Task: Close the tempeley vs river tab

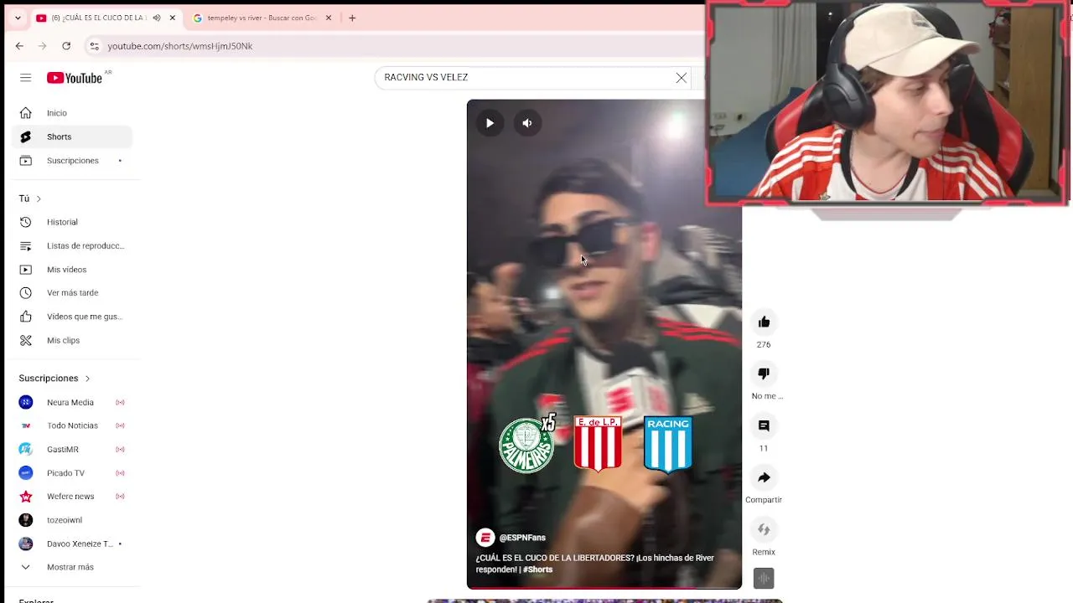Action: (329, 18)
